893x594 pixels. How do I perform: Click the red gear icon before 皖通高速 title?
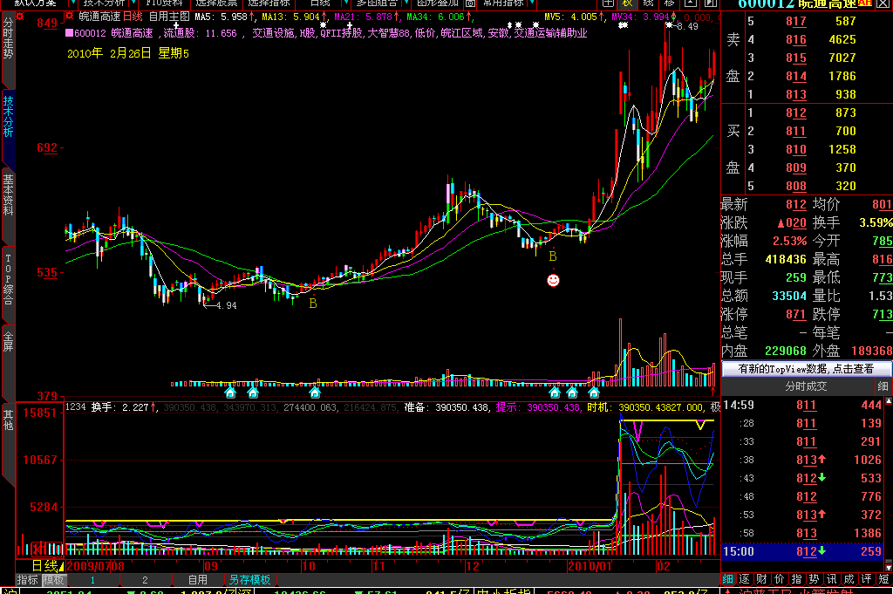click(70, 16)
